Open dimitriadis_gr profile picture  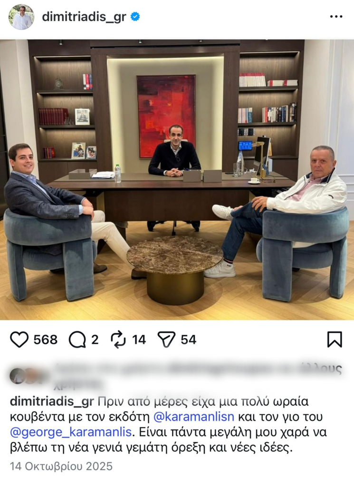21,17
